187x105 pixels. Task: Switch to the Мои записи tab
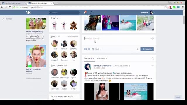(102, 58)
